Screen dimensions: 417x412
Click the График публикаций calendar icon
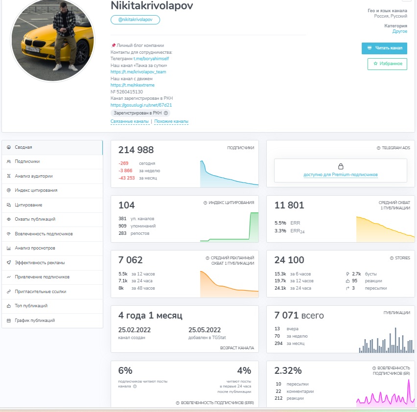click(9, 320)
